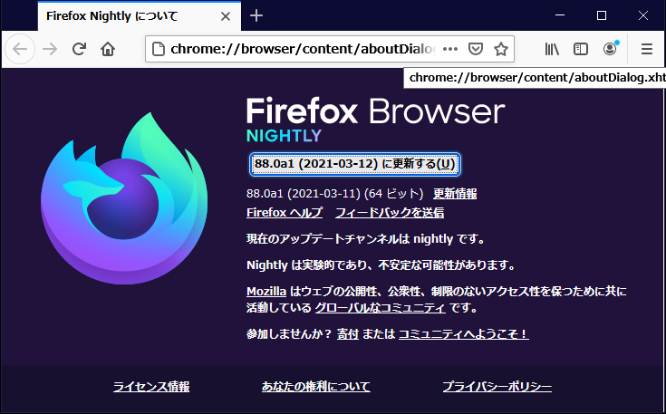Reload the current page
Viewport: 666px width, 414px height.
79,49
